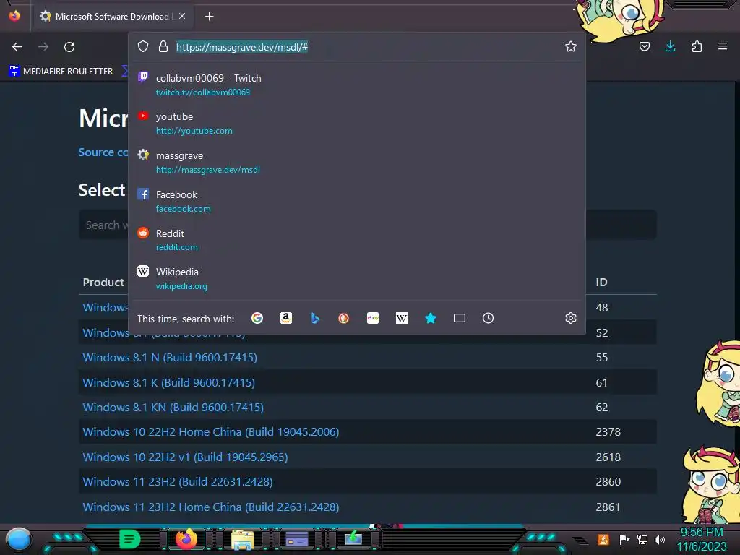Viewport: 740px width, 555px height.
Task: Open the green notes app in taskbar
Action: coord(130,539)
